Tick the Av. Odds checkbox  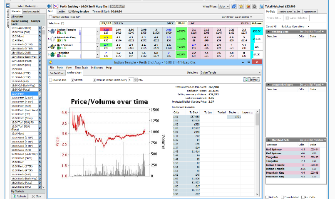tap(303, 197)
